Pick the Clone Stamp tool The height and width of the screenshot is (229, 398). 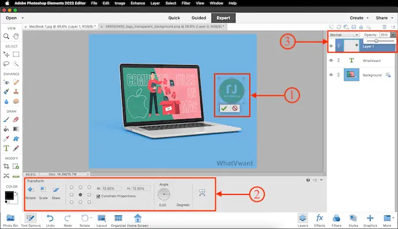[x=16, y=91]
